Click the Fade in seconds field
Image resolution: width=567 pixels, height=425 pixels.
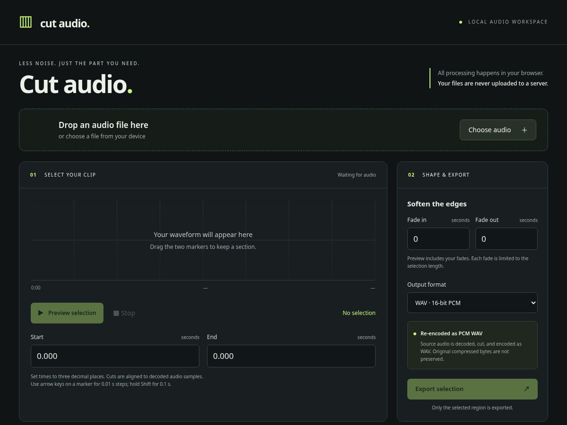click(x=438, y=239)
